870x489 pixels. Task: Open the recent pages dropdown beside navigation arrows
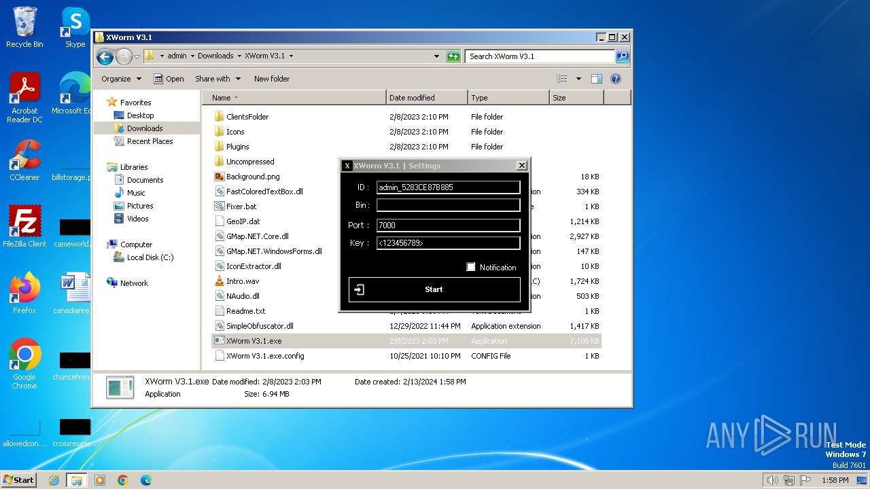point(137,56)
